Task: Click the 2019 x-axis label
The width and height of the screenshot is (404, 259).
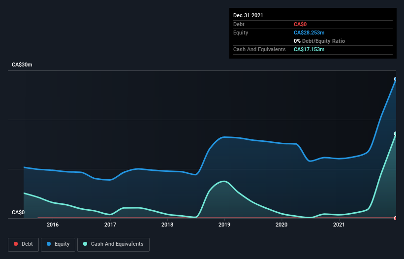Action: pos(224,225)
